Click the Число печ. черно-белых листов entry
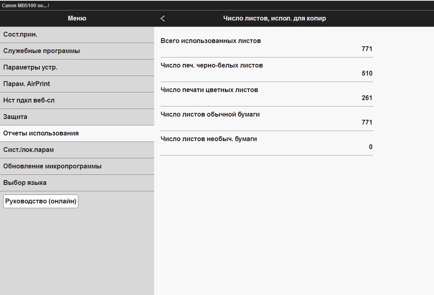Image resolution: width=434 pixels, height=295 pixels. [x=266, y=70]
